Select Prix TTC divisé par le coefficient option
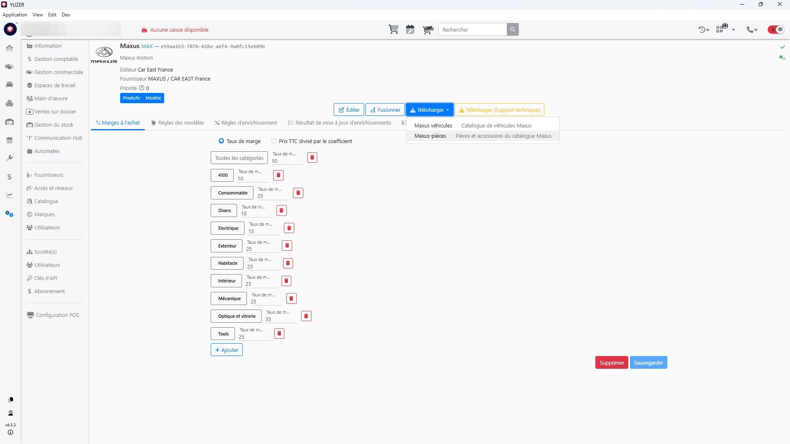 pyautogui.click(x=274, y=141)
